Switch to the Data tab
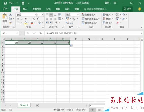144x112 pixels. [58, 9]
